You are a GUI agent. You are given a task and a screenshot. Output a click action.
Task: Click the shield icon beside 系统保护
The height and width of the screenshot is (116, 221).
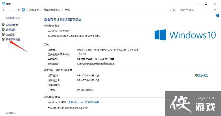pos(3,34)
